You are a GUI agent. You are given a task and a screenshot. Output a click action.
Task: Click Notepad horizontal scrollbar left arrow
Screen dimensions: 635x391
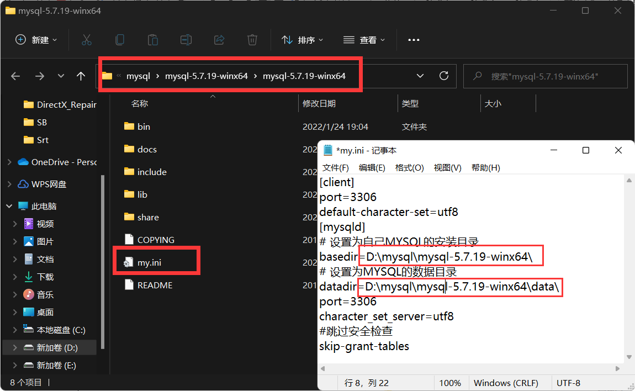tap(323, 369)
